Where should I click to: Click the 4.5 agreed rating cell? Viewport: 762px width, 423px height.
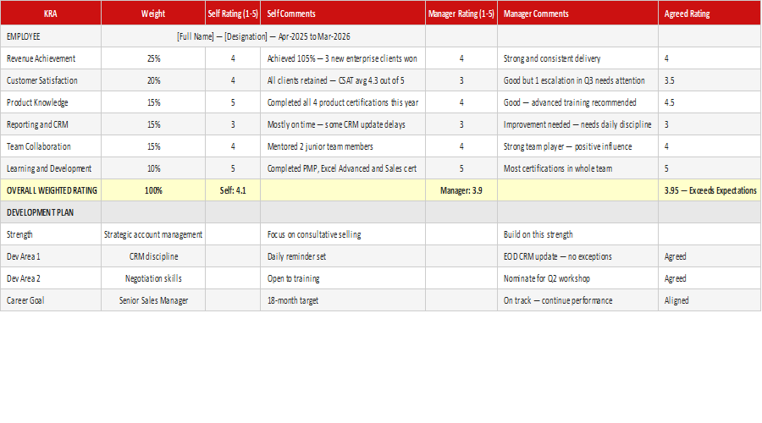pos(710,102)
